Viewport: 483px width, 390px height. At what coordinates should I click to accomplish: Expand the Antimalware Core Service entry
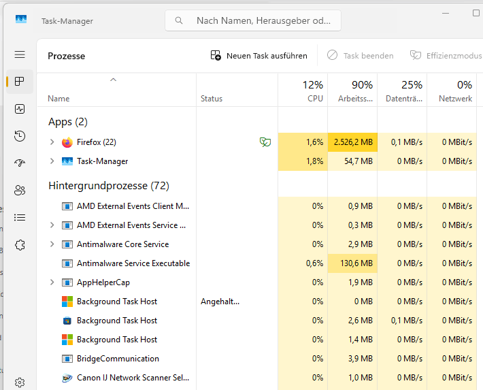52,244
